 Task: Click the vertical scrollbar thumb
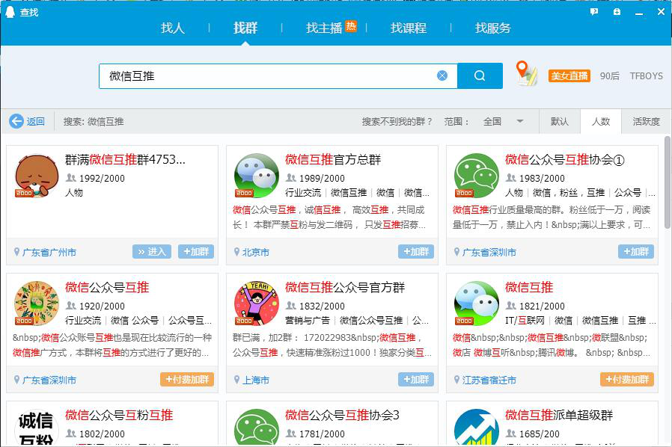click(668, 183)
